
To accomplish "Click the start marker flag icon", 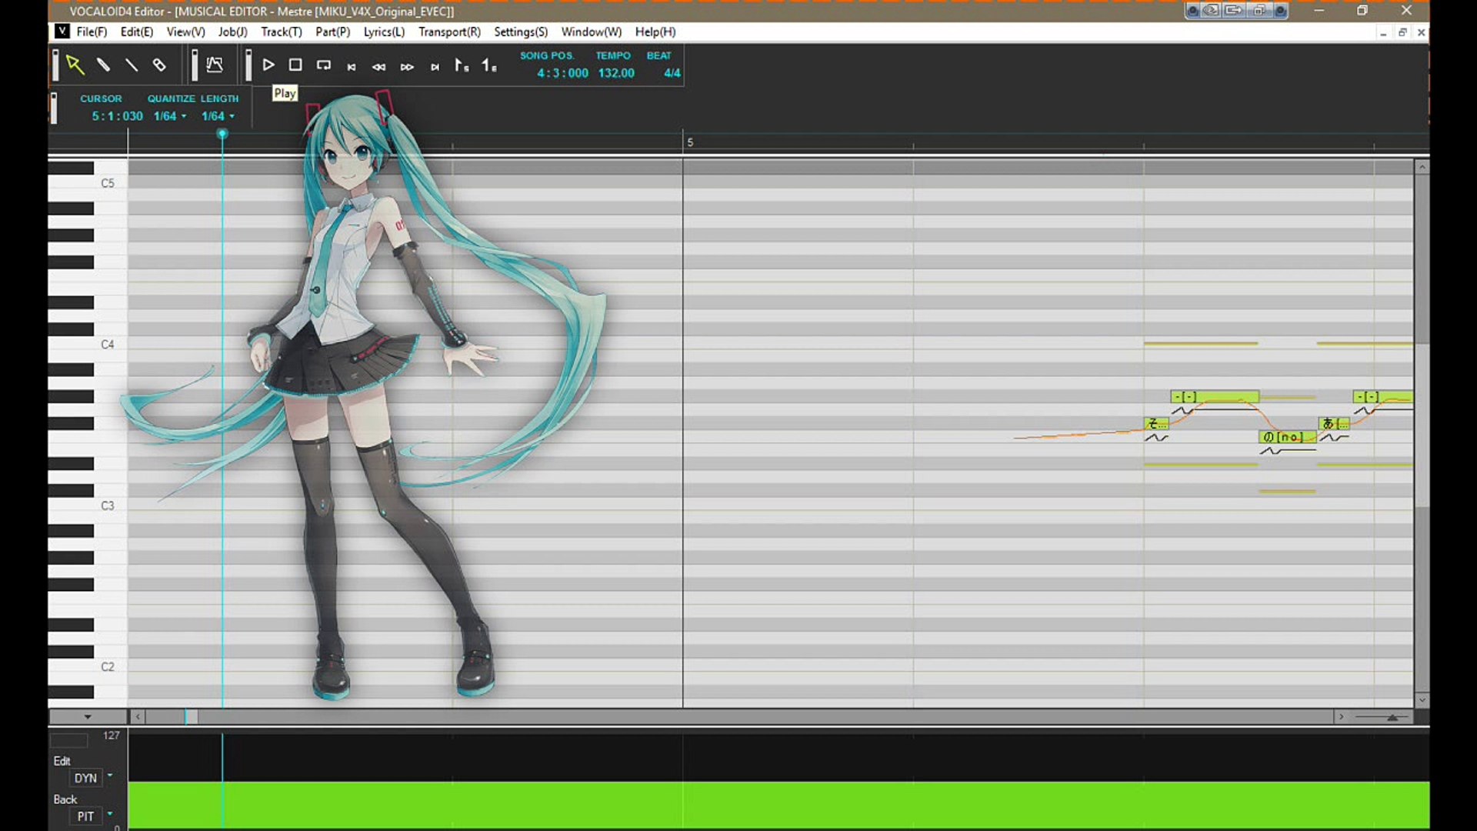I will coord(462,65).
